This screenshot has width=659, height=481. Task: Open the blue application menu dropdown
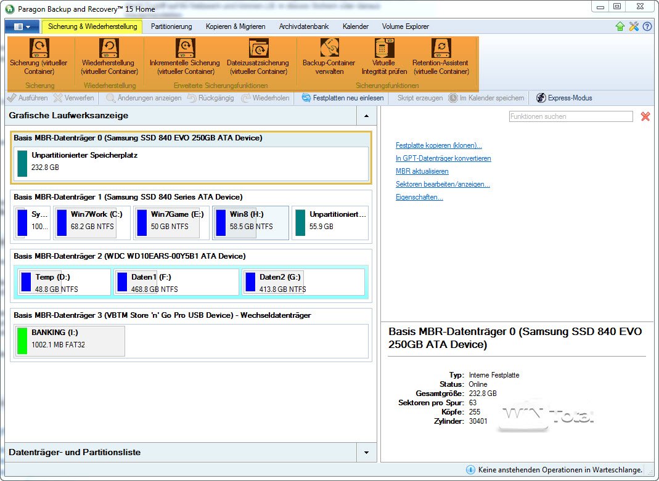(22, 26)
